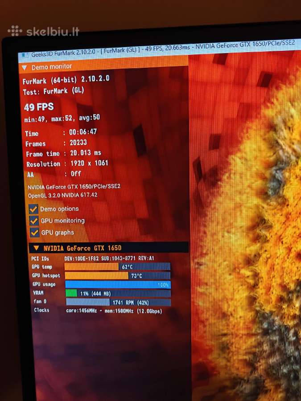Collapse the Demo monitor panel triangle
Viewport: 301px width, 401px height.
(x=25, y=68)
